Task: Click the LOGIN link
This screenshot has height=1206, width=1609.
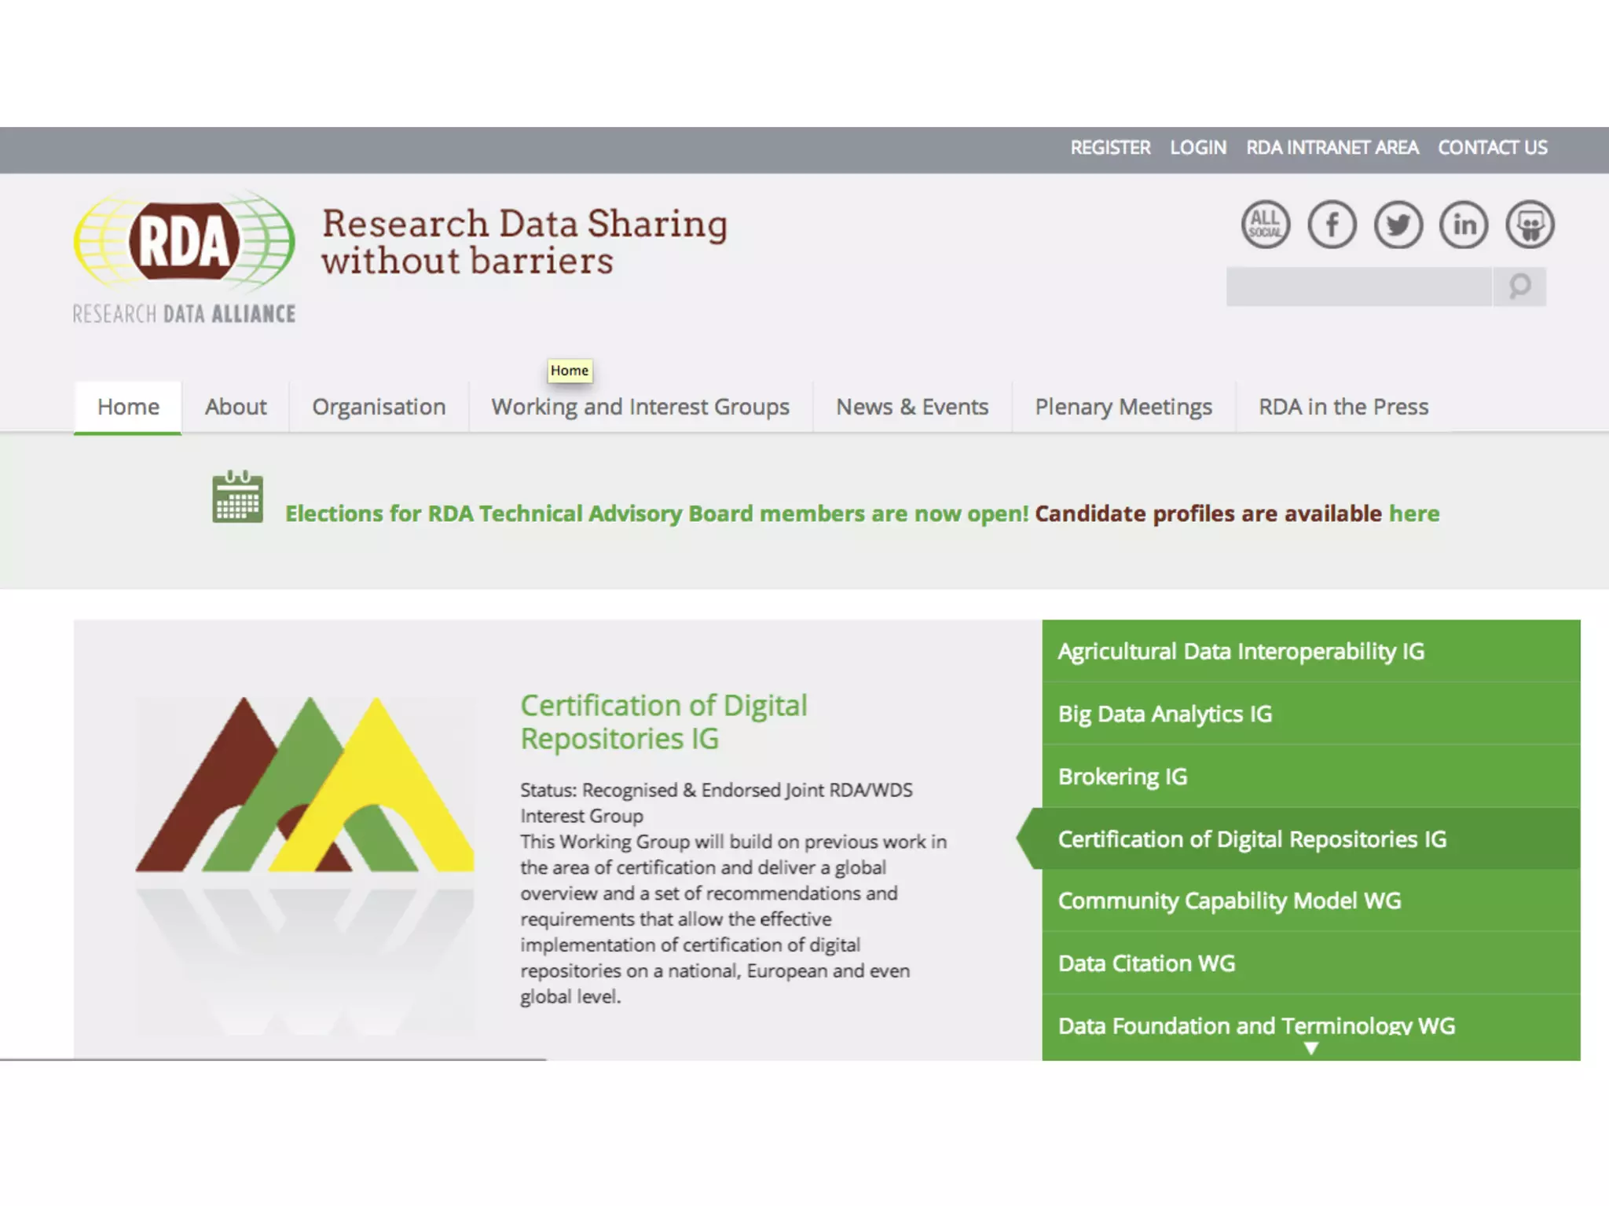Action: 1197,148
